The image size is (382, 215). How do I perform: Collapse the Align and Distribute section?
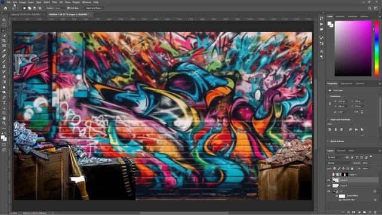click(328, 119)
